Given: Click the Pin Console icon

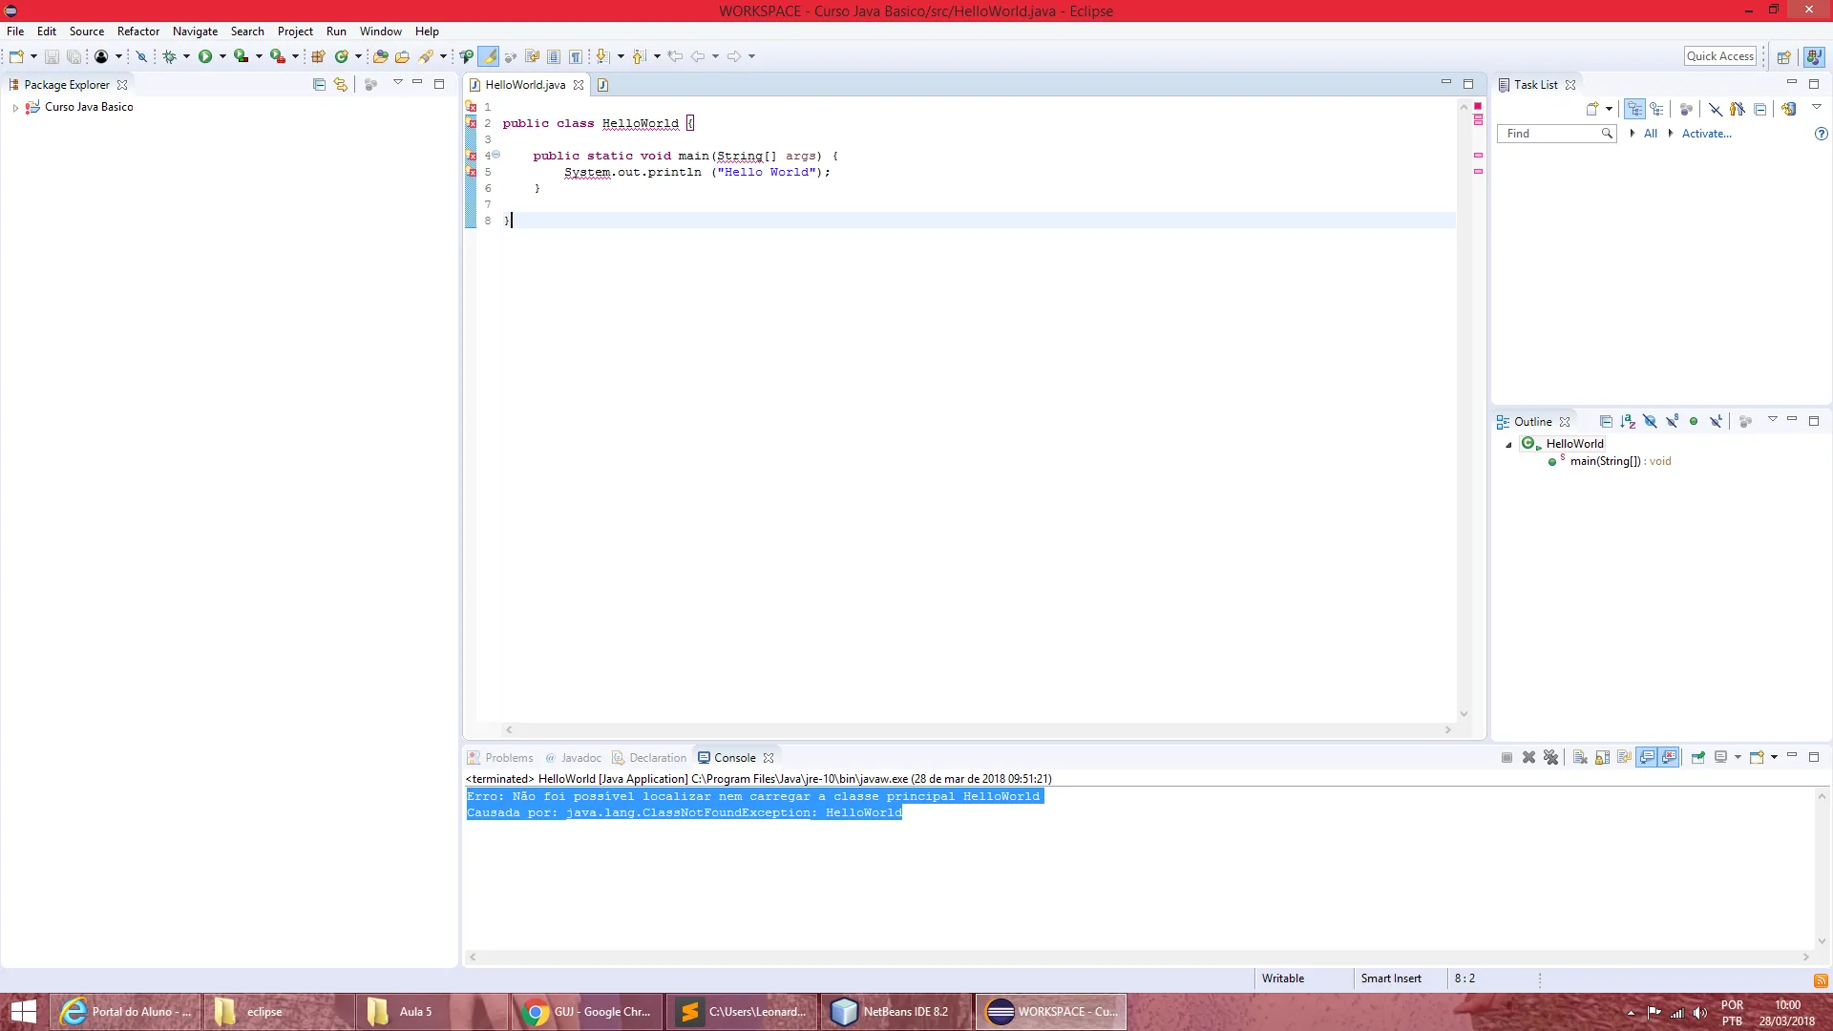Looking at the screenshot, I should pyautogui.click(x=1698, y=757).
